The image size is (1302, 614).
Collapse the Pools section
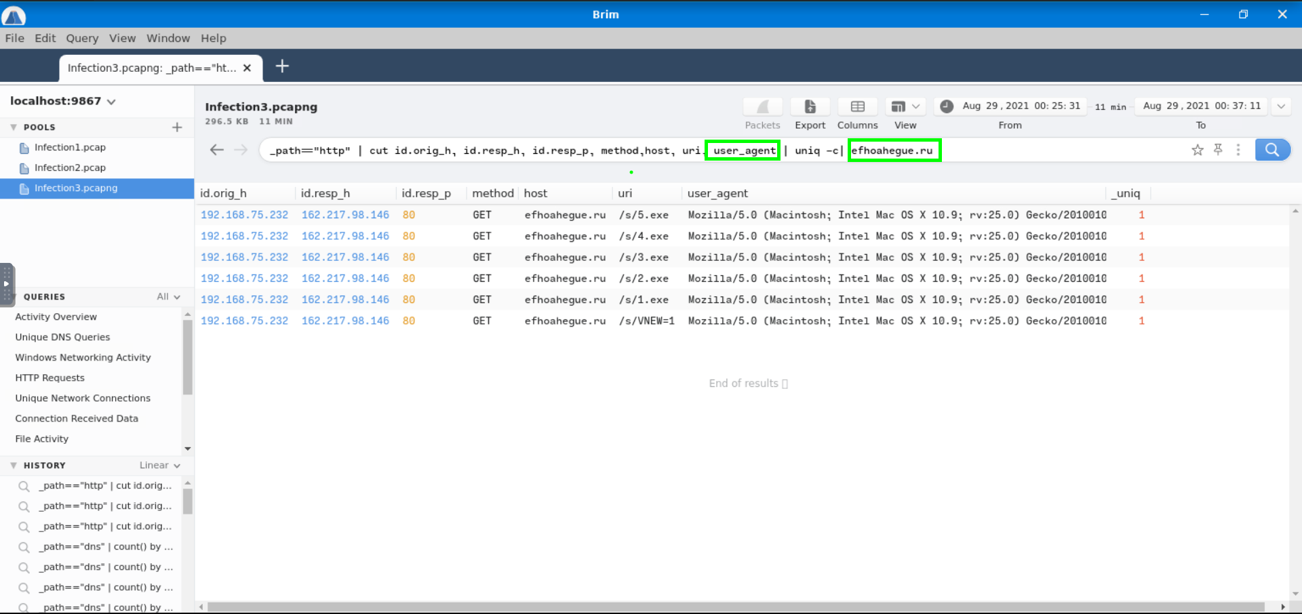(x=14, y=127)
